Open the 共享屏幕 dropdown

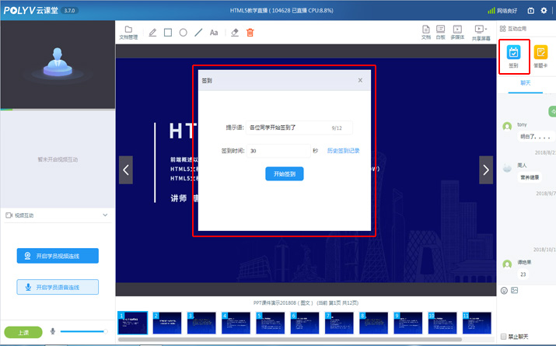pos(481,31)
